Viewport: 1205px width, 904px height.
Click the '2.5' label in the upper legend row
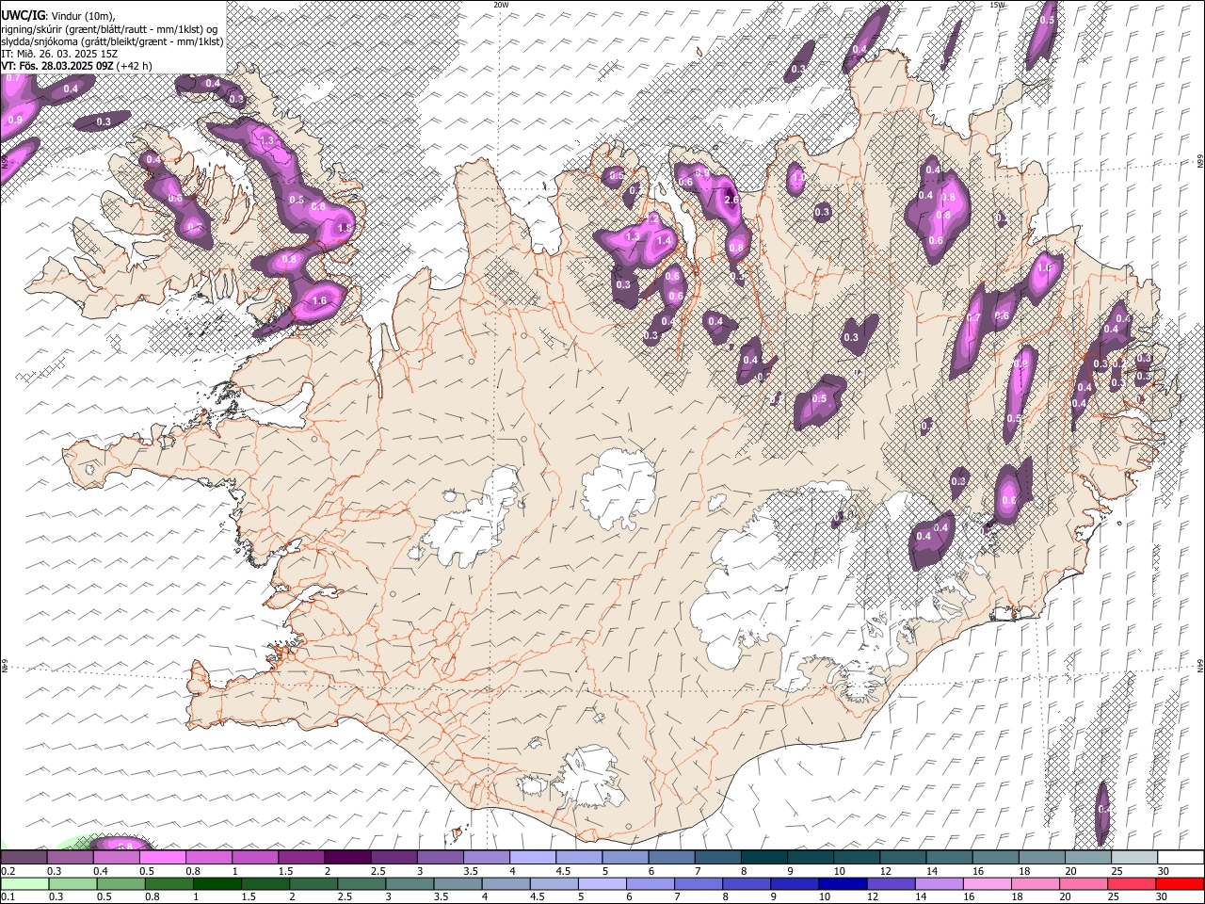coord(378,871)
